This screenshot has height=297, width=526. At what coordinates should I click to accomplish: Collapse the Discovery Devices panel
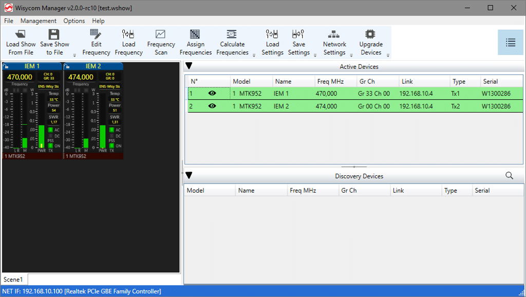(x=189, y=176)
